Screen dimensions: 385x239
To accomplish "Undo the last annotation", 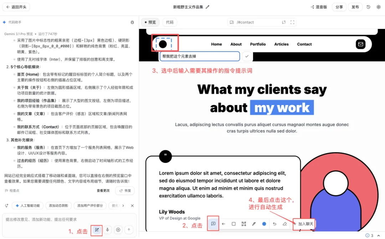I will click(274, 224).
